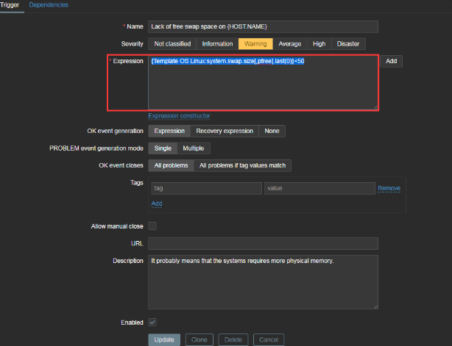Click the Clone button
This screenshot has width=452, height=346.
coord(198,339)
